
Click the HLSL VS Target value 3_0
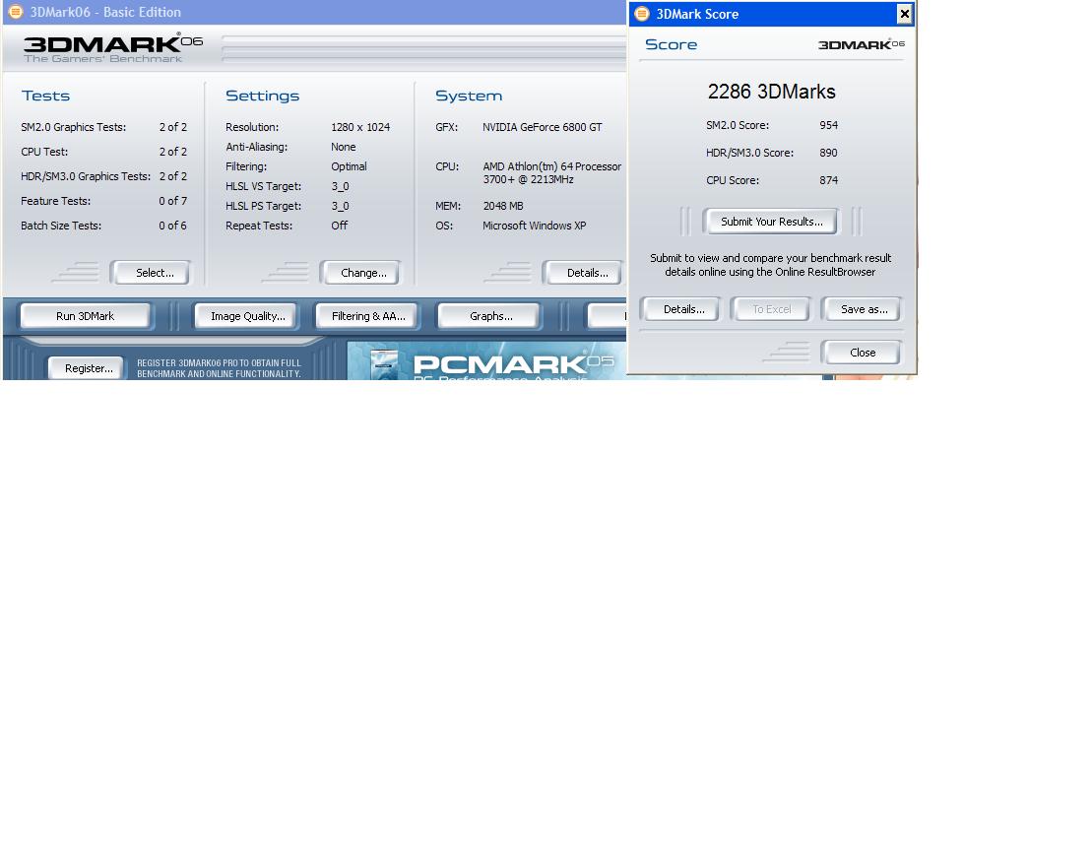tap(340, 186)
